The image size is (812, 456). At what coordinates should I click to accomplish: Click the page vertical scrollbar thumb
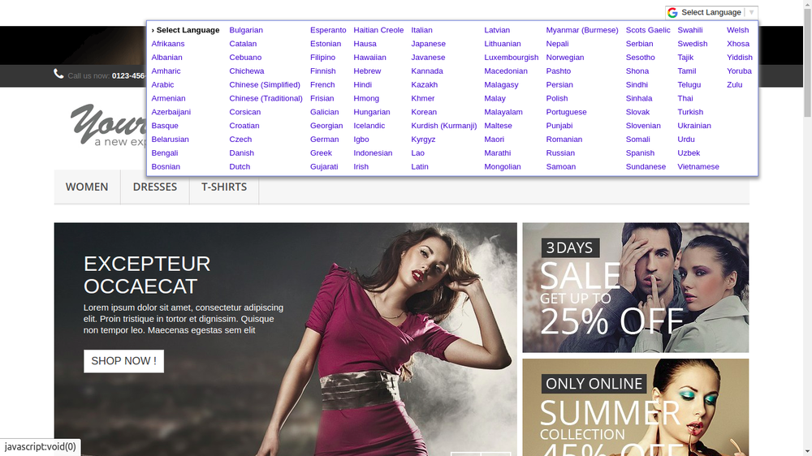point(807,59)
